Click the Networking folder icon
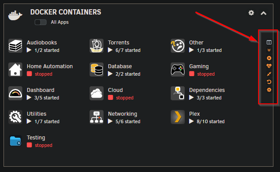Image resolution: width=280 pixels, height=172 pixels. click(x=97, y=117)
